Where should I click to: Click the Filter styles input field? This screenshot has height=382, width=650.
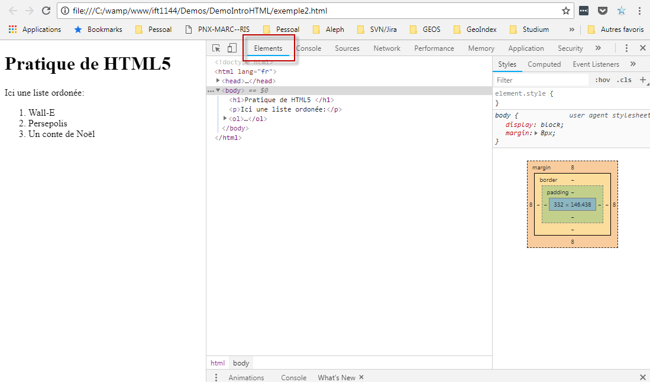pyautogui.click(x=541, y=80)
